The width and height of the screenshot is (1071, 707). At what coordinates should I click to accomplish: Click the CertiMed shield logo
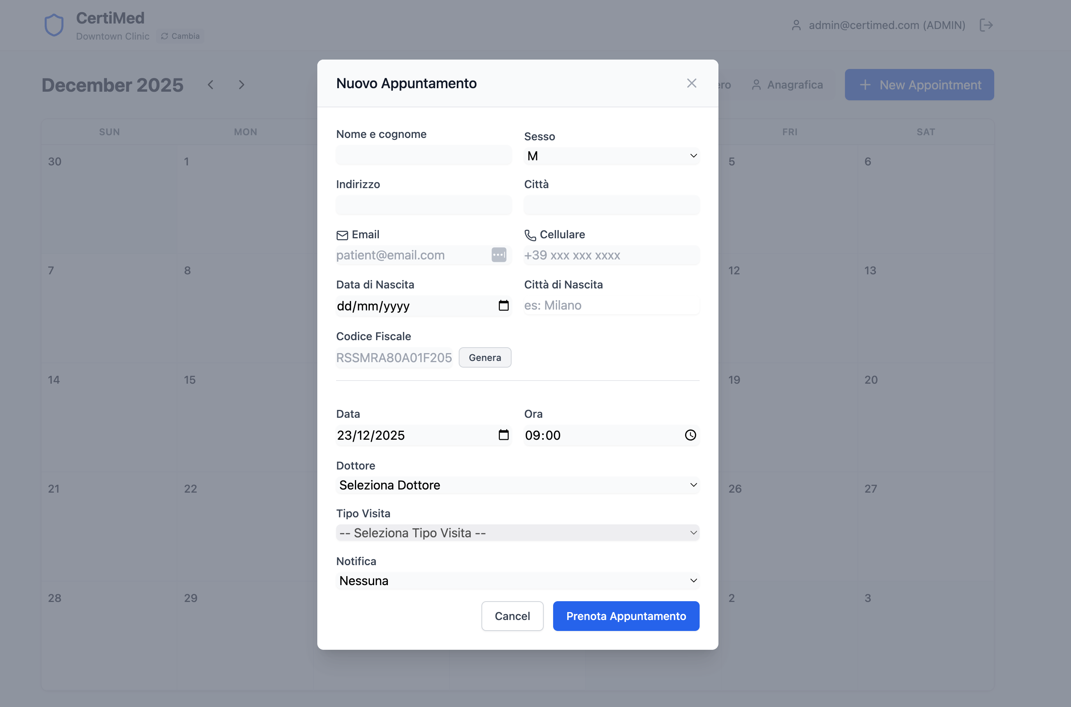pyautogui.click(x=54, y=25)
